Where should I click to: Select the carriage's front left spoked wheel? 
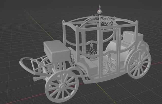[62, 86]
